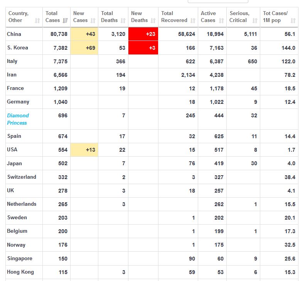Click USA's yellow +13 New Cases cell
305x281 pixels.
coord(84,150)
